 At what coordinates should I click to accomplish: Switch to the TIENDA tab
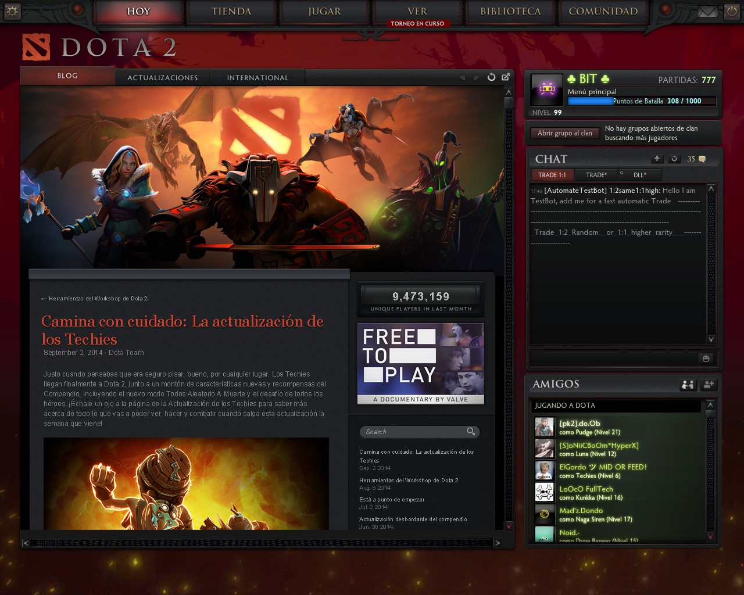pos(231,12)
